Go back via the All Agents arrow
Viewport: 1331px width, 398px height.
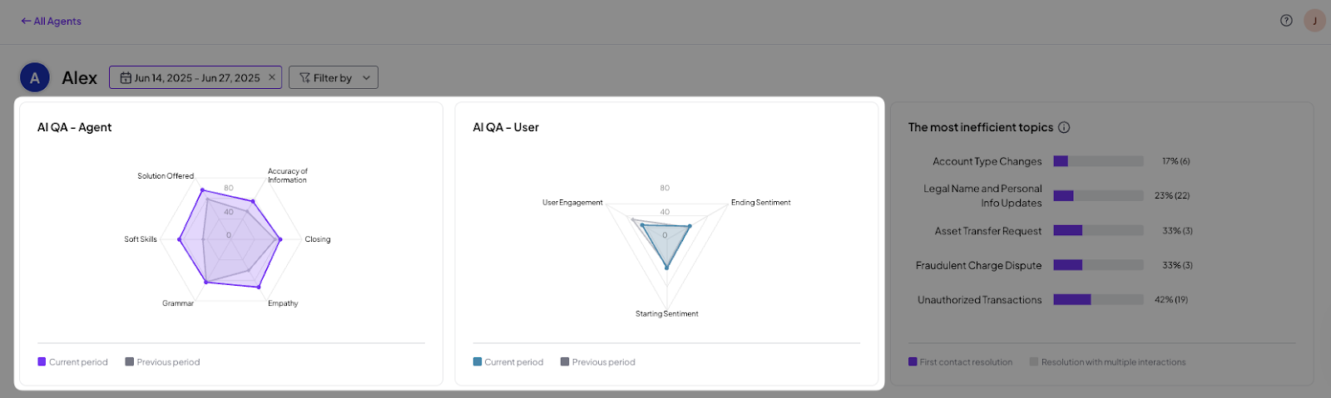(x=26, y=21)
